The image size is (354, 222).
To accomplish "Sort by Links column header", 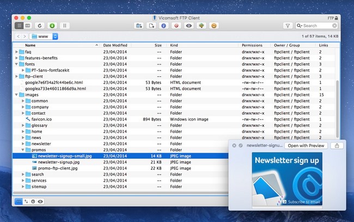I will coord(324,45).
